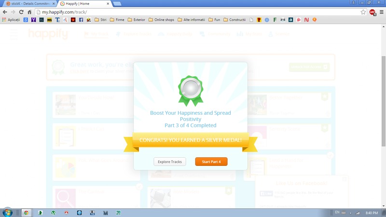Screen dimensions: 386x217
Task: Go back with browser back arrow
Action: pos(5,12)
